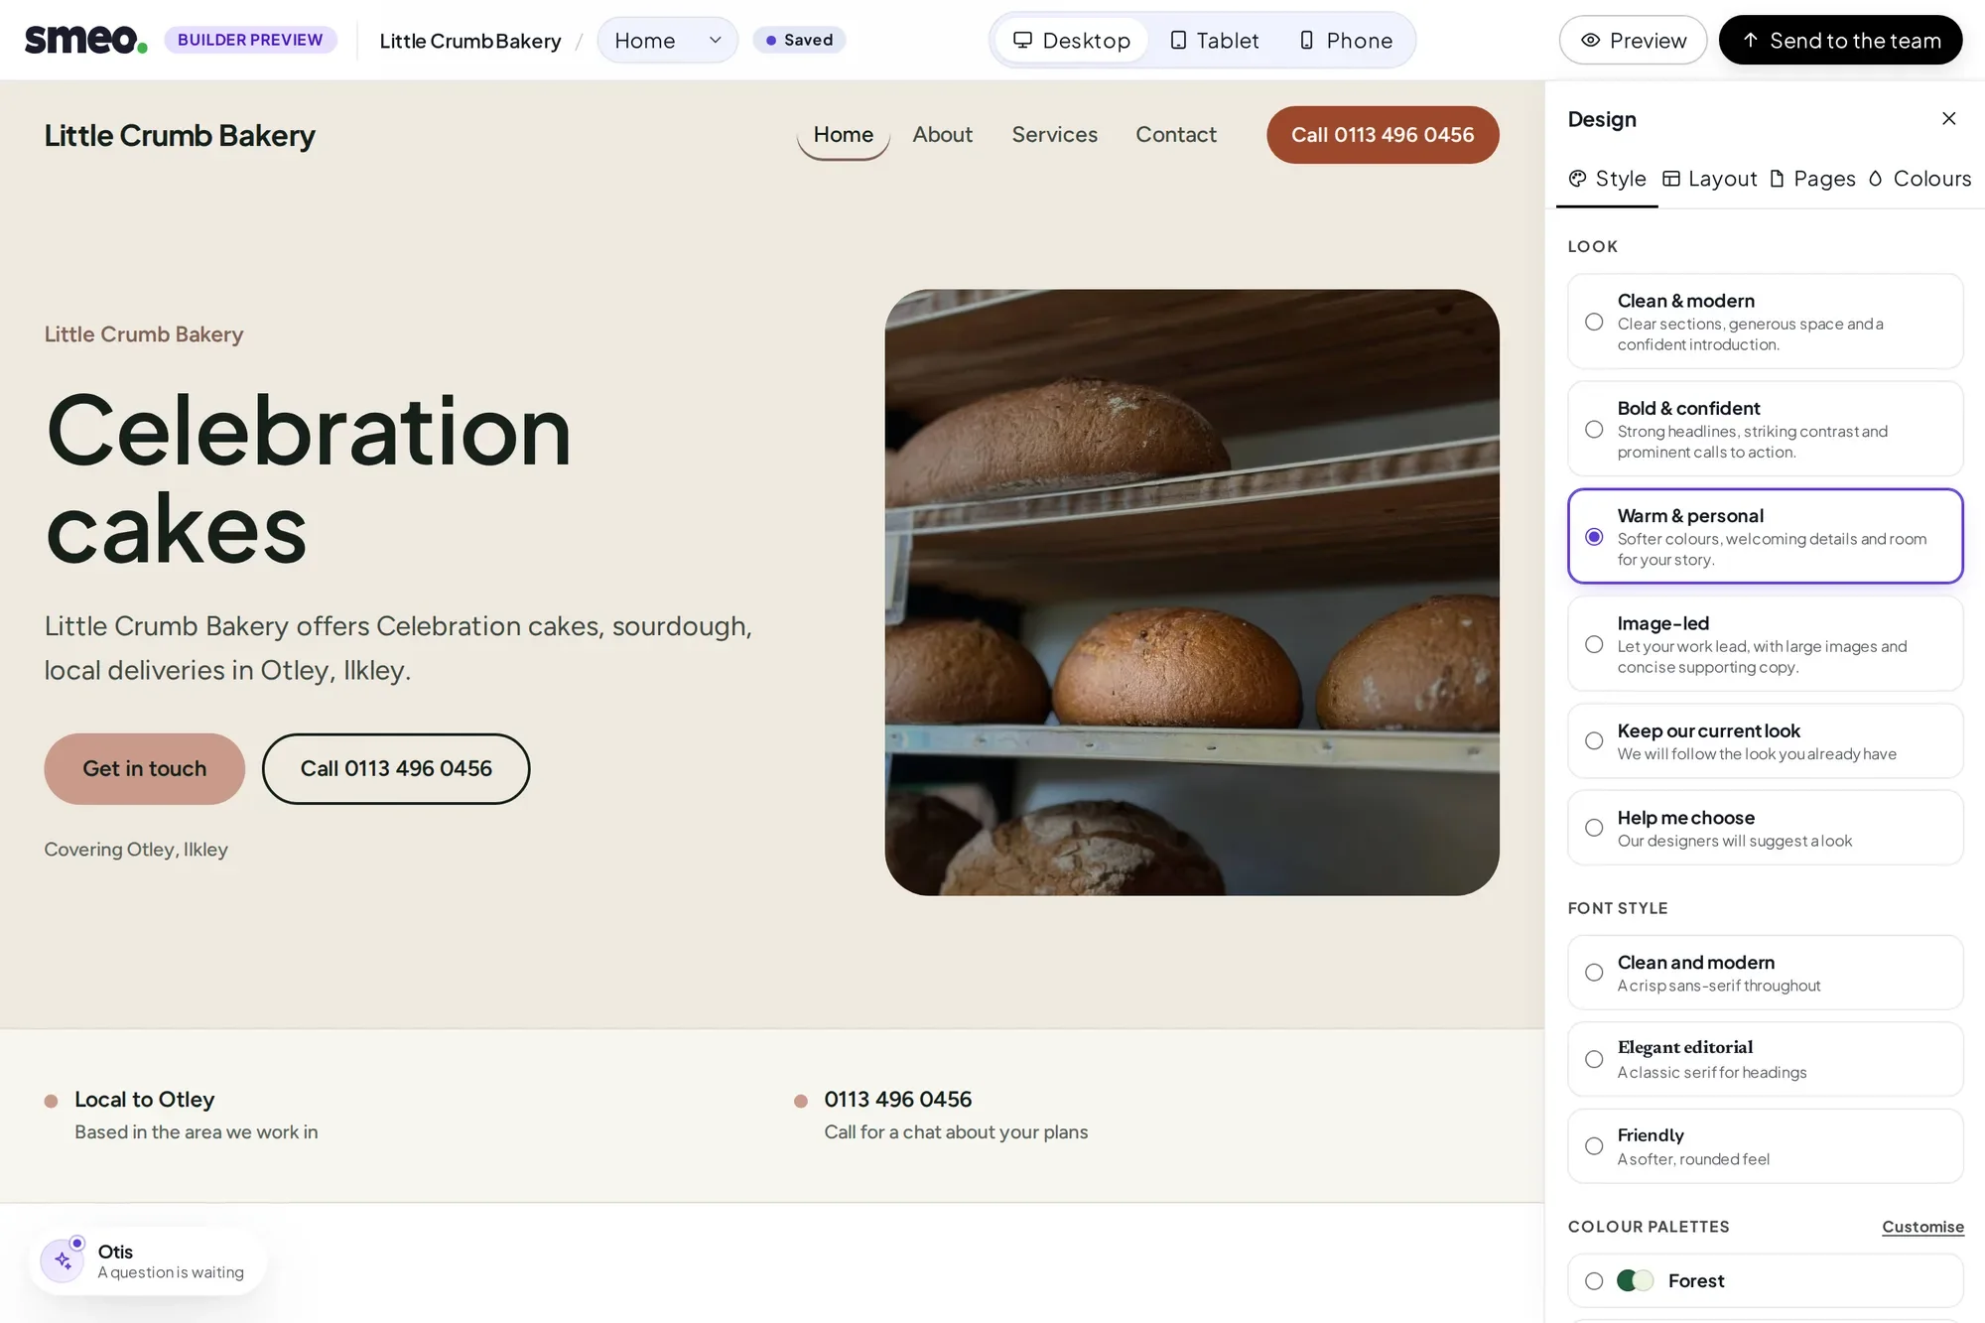Click the Tablet device icon

(1178, 40)
